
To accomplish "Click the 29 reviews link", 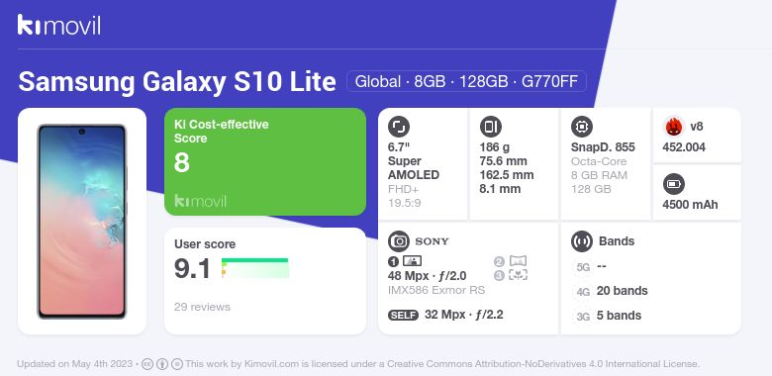I will (202, 307).
